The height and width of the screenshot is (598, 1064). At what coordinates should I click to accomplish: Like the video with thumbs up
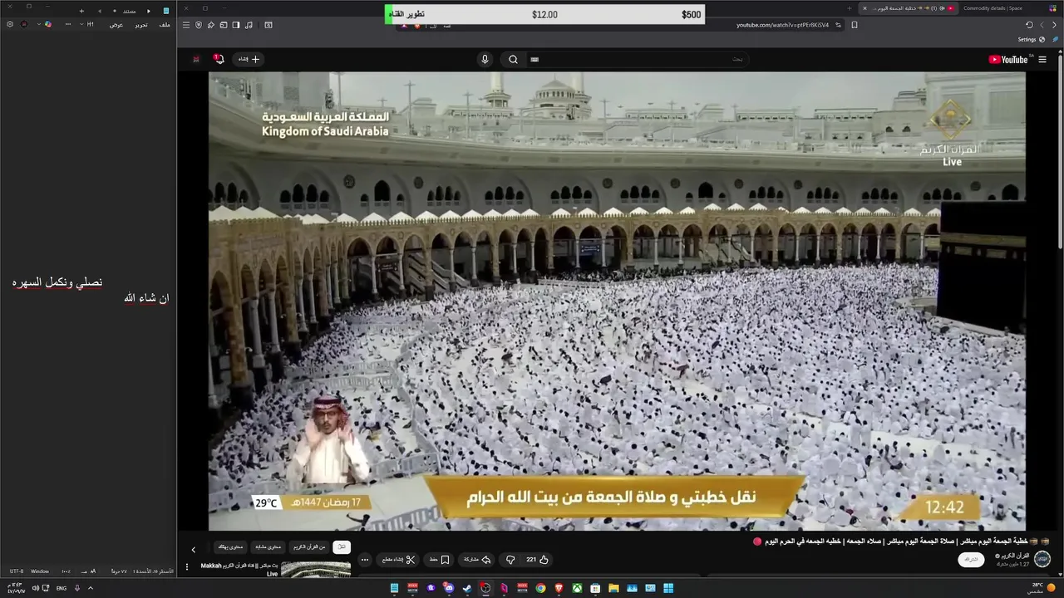(x=539, y=560)
